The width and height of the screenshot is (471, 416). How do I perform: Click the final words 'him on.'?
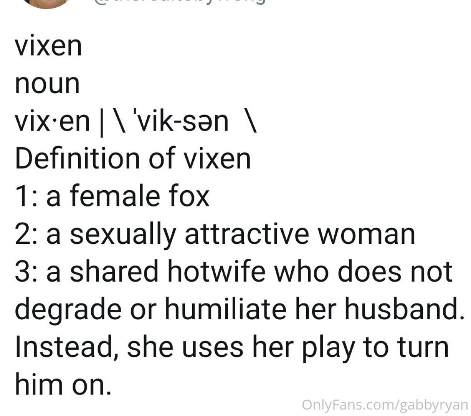point(63,384)
